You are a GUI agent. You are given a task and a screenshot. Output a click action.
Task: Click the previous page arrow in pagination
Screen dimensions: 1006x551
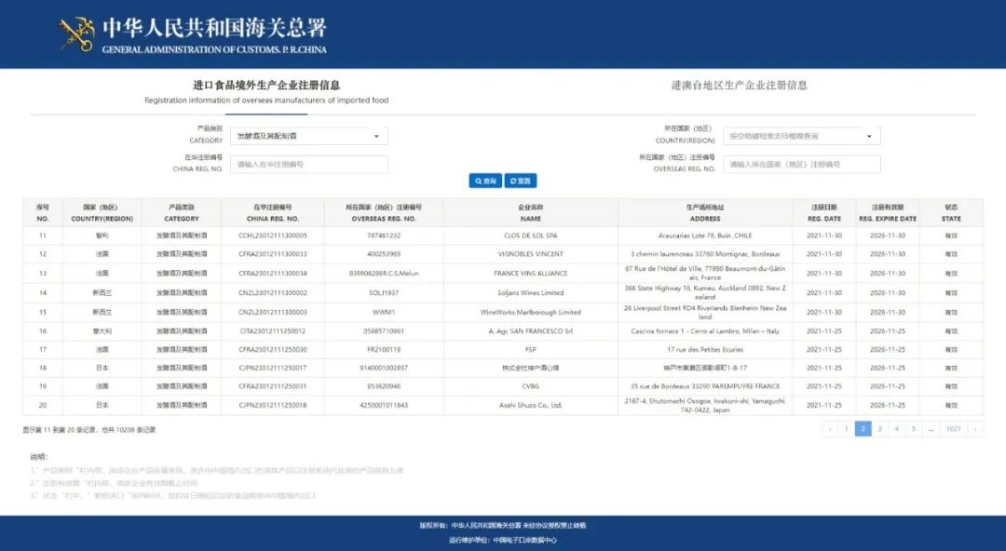tap(829, 427)
